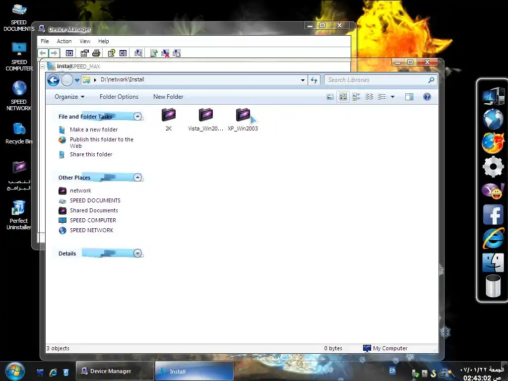
Task: Select the Vista_Win20... folder
Action: tap(206, 120)
